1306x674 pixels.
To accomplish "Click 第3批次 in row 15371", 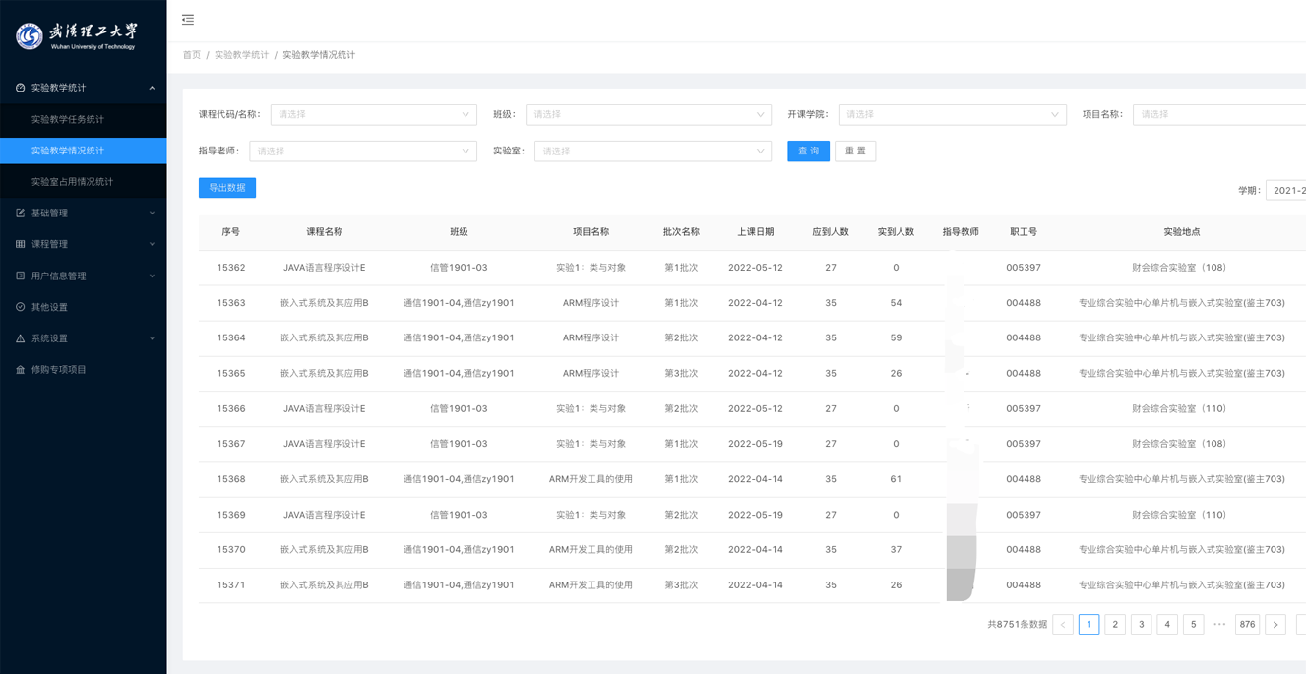I will [x=681, y=584].
